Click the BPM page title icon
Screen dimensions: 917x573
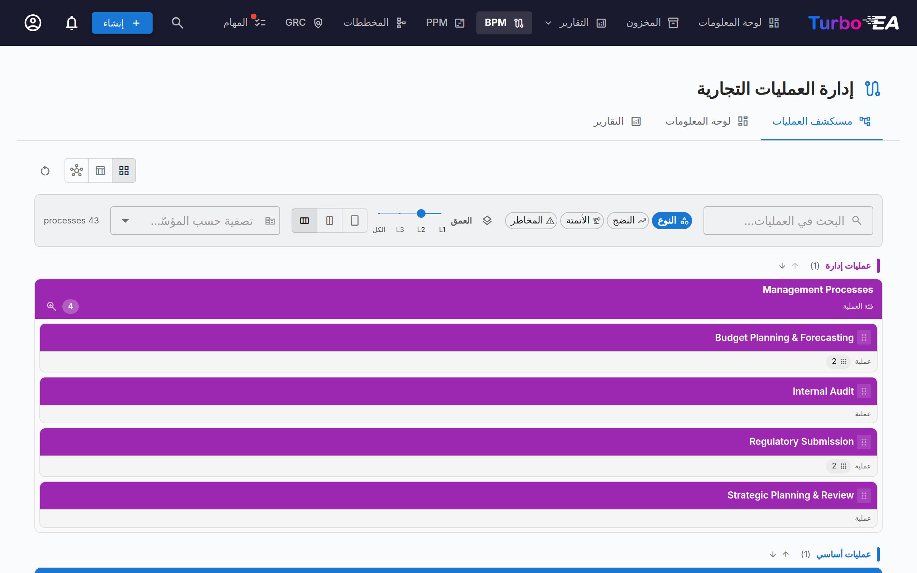point(873,89)
